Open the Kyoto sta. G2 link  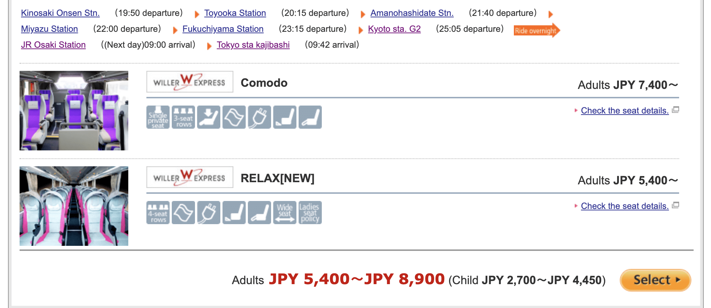pyautogui.click(x=394, y=29)
